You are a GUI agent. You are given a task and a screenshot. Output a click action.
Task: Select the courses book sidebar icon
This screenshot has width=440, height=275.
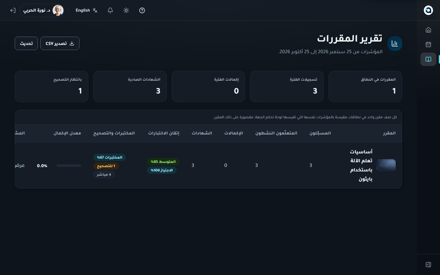click(x=428, y=59)
